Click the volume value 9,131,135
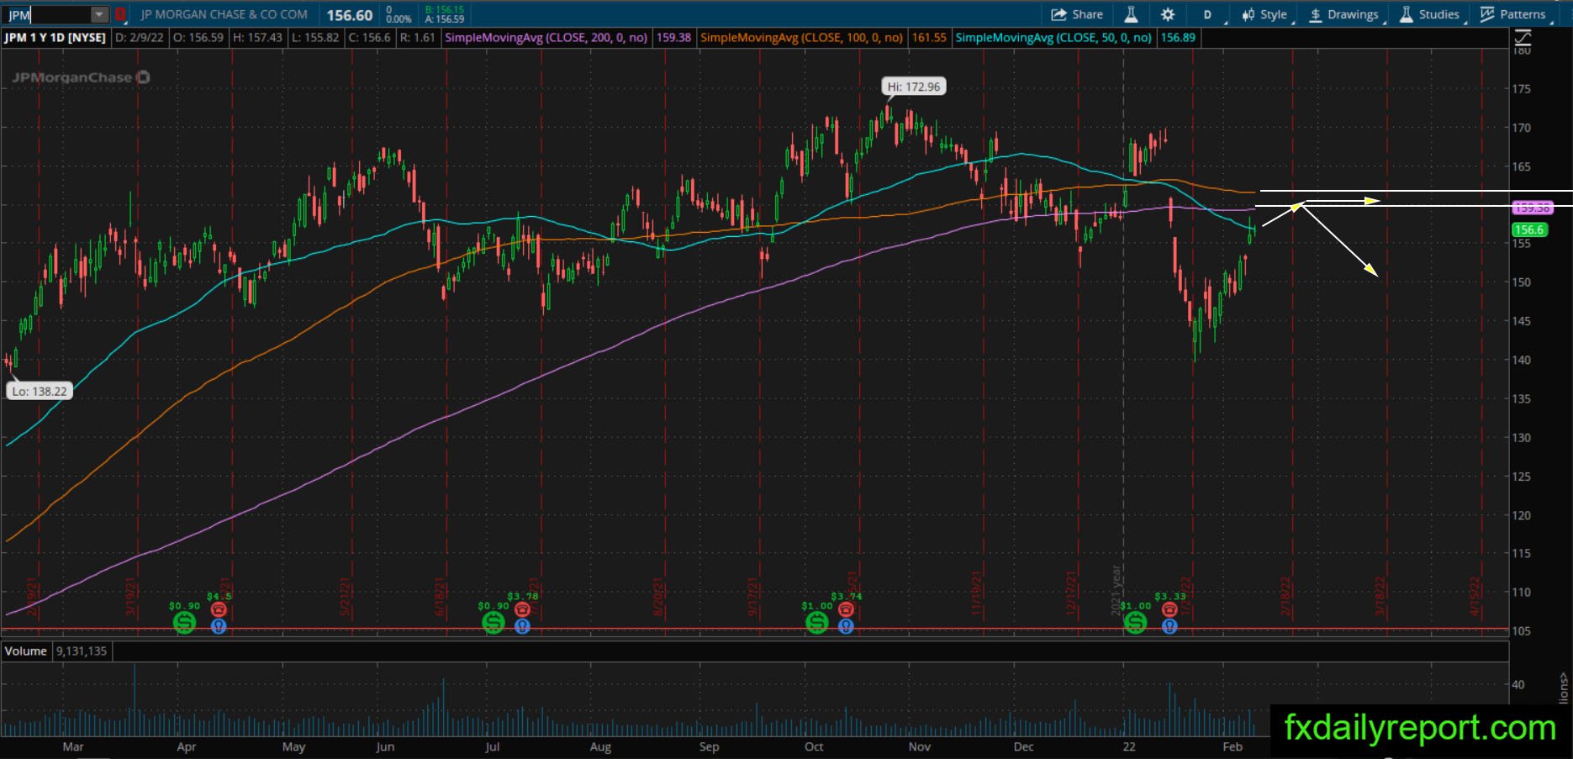Screen dimensions: 1573x759 (82, 651)
